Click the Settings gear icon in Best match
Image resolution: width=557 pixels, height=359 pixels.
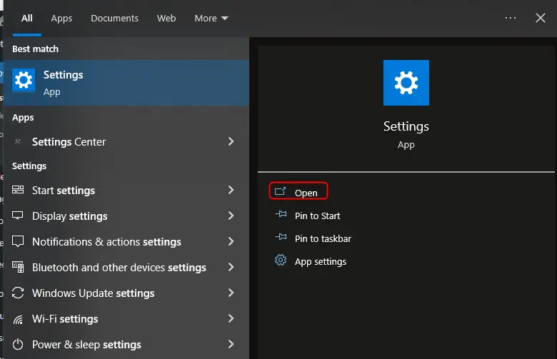click(24, 81)
